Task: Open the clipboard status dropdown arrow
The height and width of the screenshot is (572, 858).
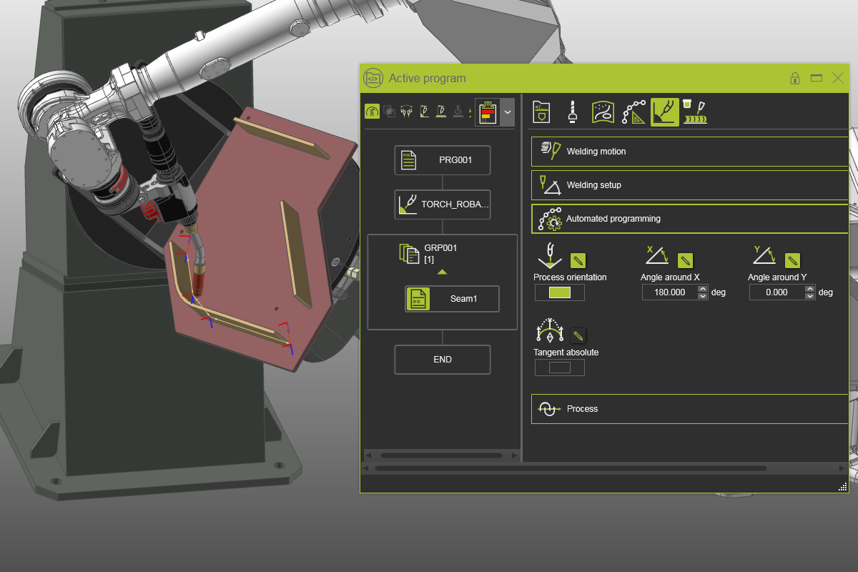Action: pyautogui.click(x=508, y=112)
